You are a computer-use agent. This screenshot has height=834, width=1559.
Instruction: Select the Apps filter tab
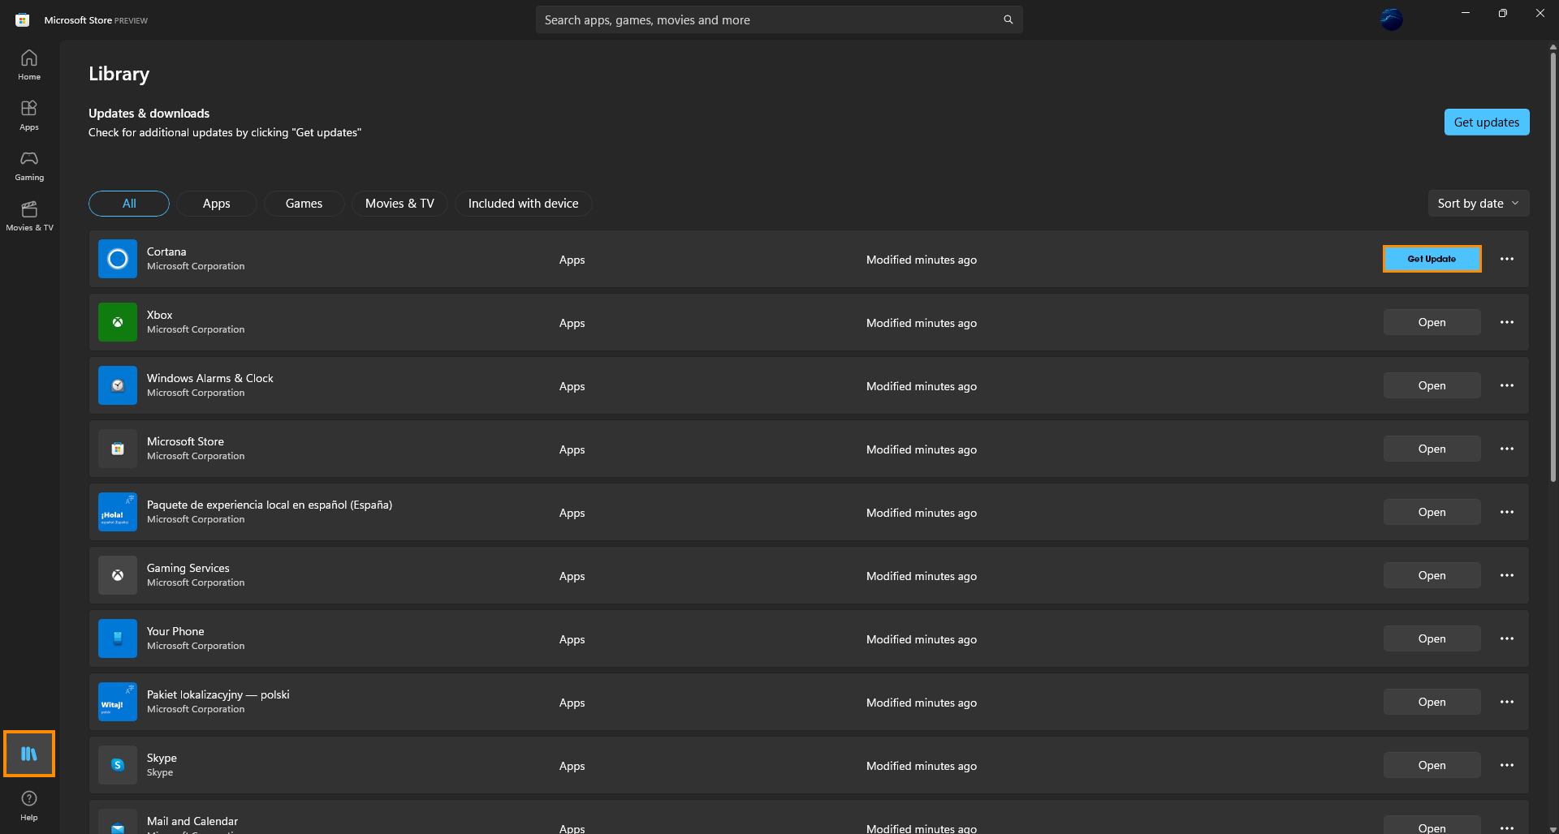217,204
